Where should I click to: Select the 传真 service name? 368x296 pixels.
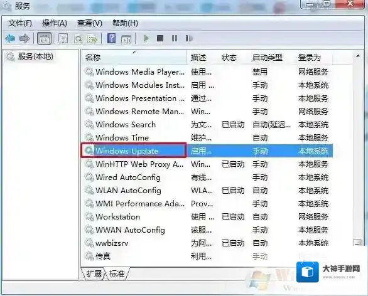[x=103, y=256]
